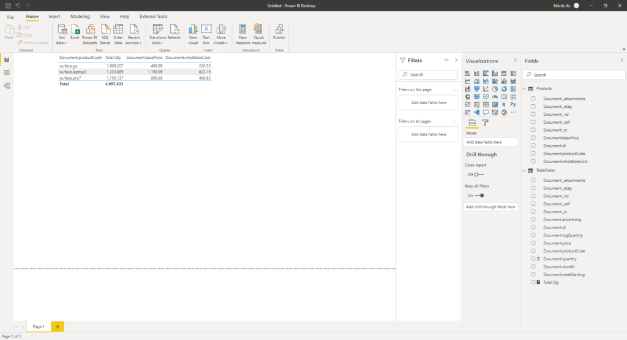
Task: Check Document.basePrice under Products
Action: [533, 138]
